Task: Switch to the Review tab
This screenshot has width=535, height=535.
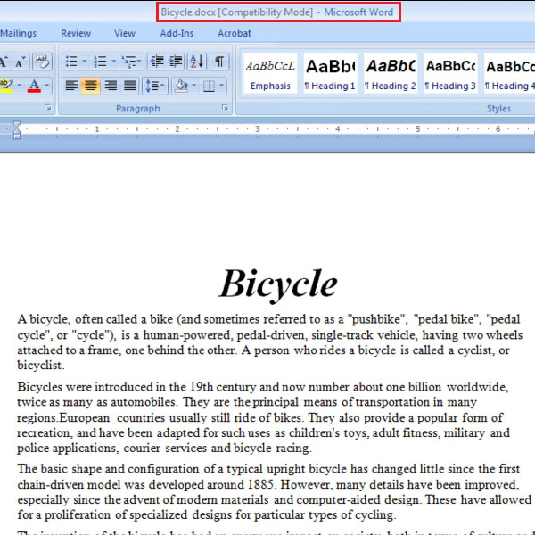Action: 76,33
